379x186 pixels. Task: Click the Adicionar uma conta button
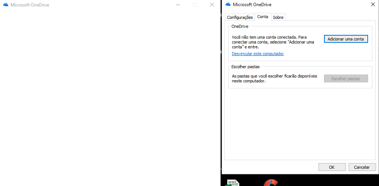346,39
